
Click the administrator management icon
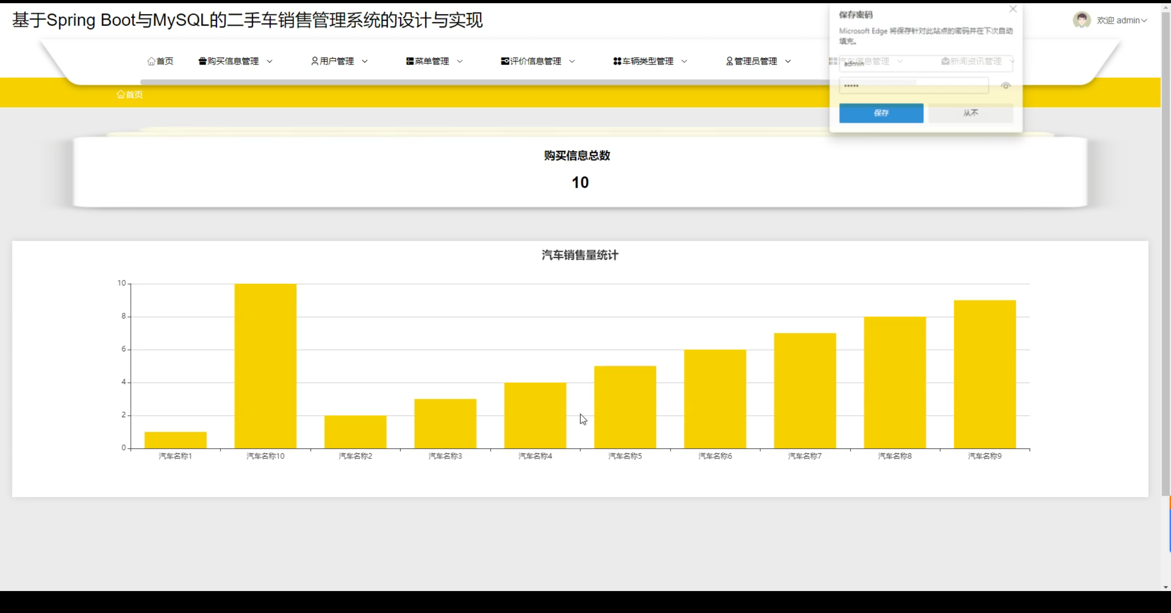[730, 61]
